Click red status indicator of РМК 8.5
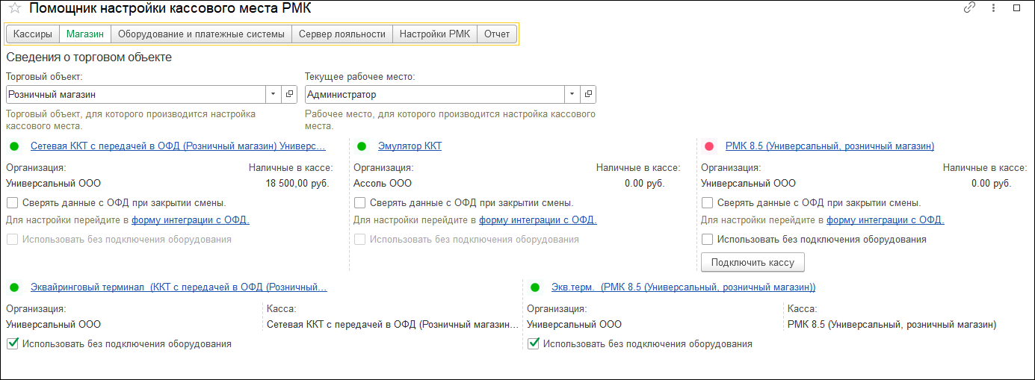Viewport: 1035px width, 380px height. pos(709,146)
